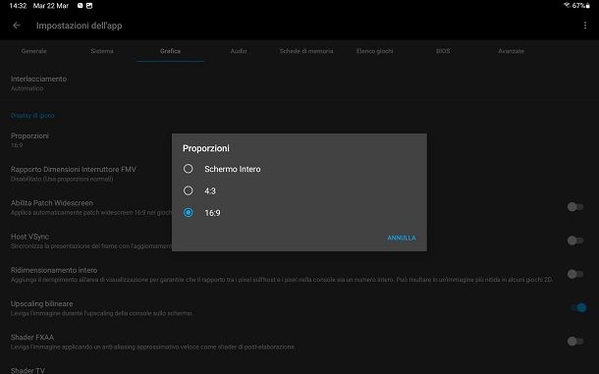
Task: Click the Upscaling bilineare description text
Action: (x=101, y=313)
